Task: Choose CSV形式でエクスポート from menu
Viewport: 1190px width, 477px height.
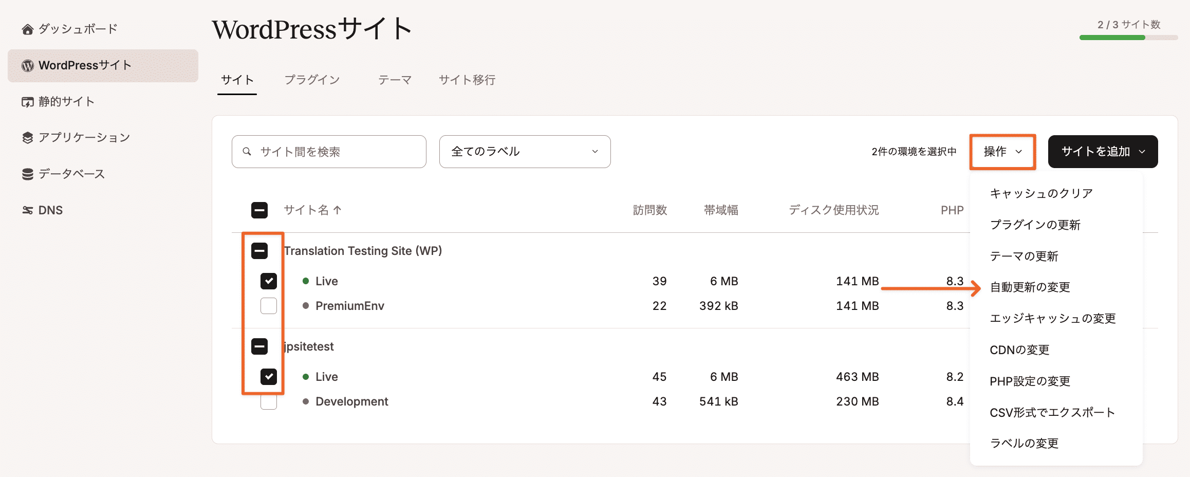Action: click(x=1052, y=413)
